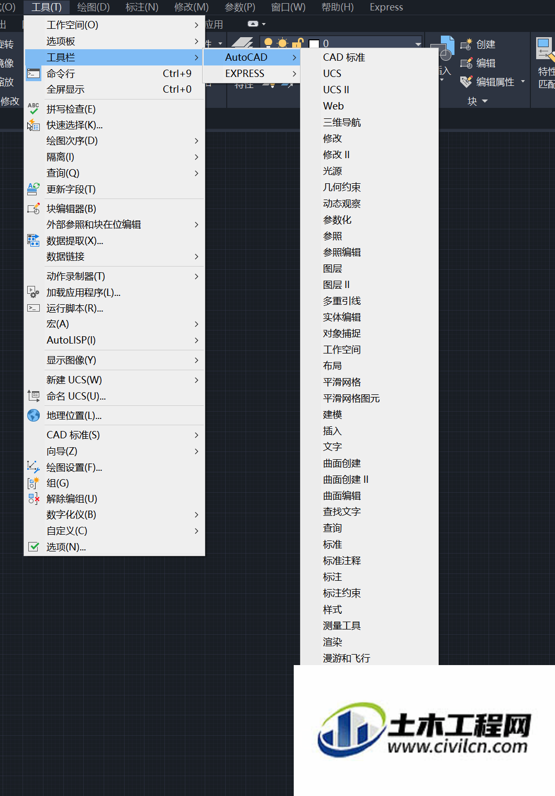Choose the 曲面创建 II toolbar
Screen dimensions: 555x796
[x=369, y=479]
